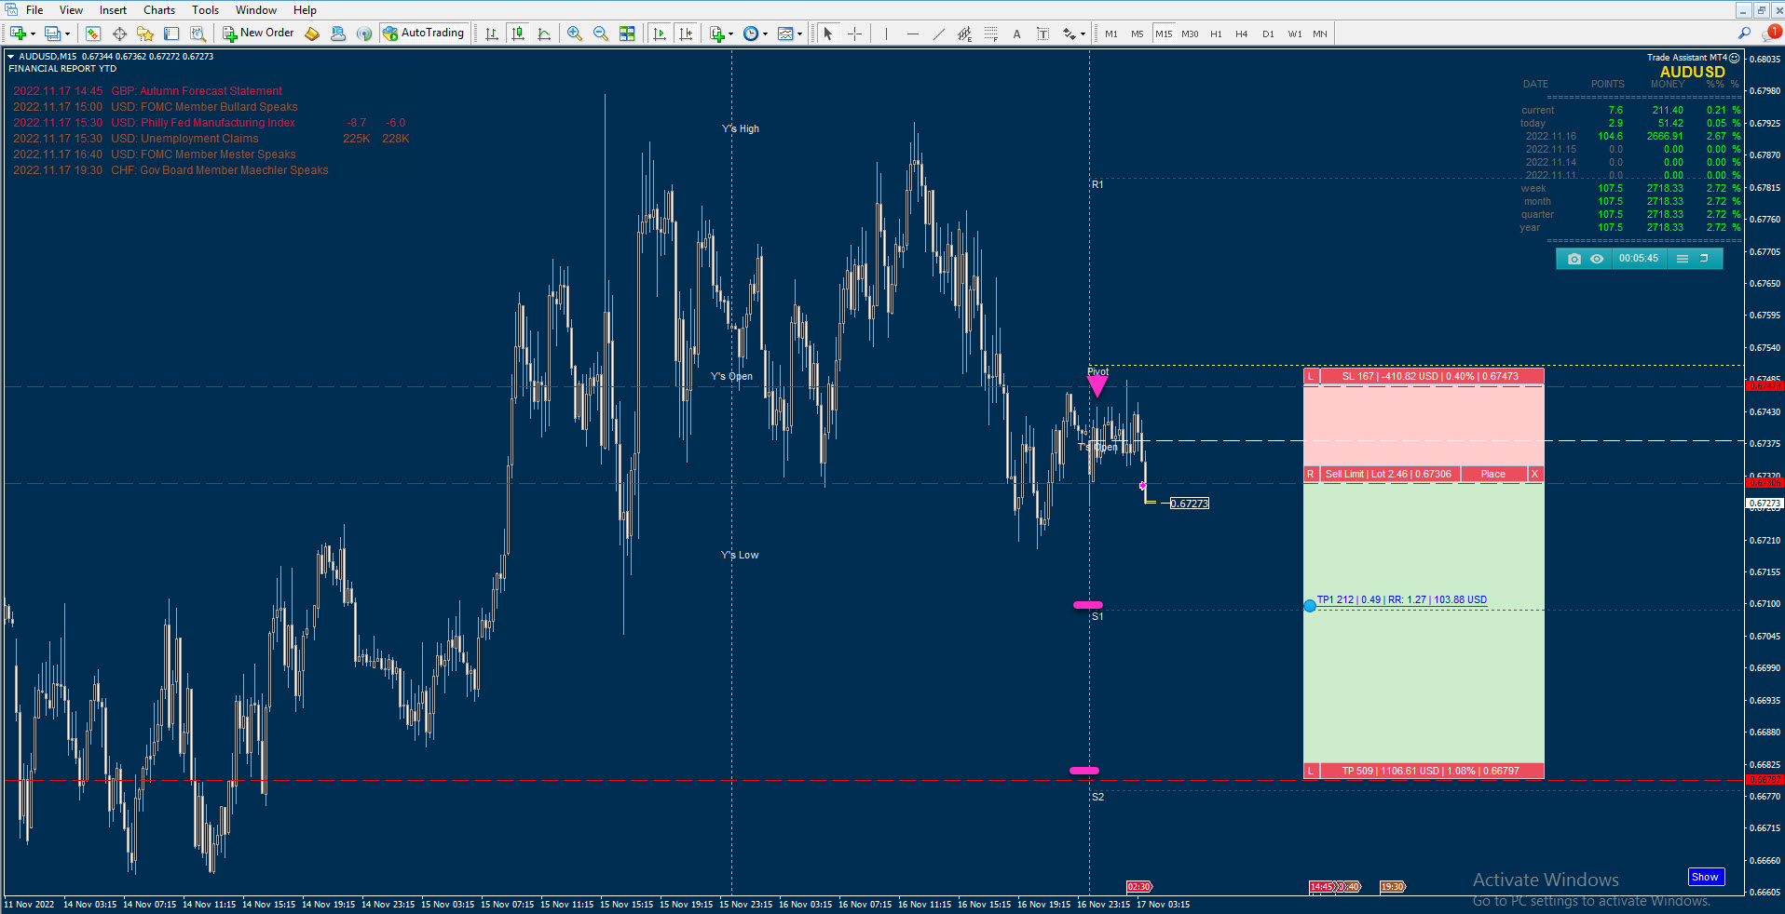The image size is (1785, 914).
Task: Select the H4 timeframe
Action: click(1242, 34)
